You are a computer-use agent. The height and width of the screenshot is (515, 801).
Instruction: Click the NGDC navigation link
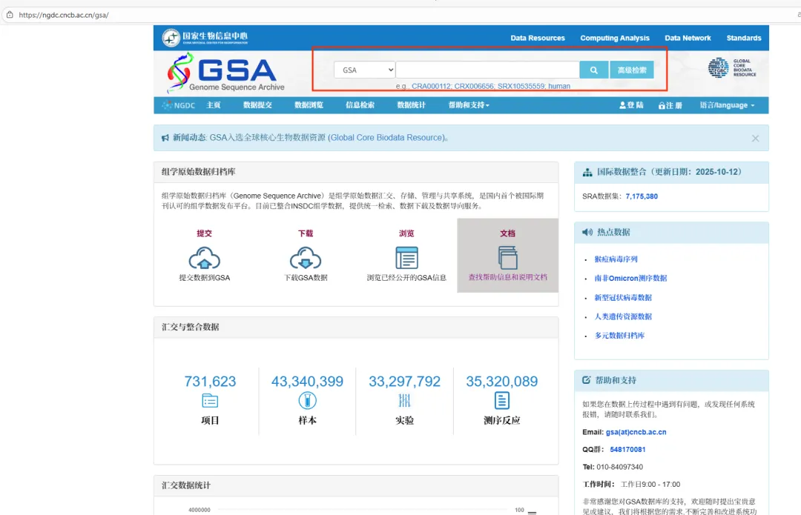click(x=178, y=105)
